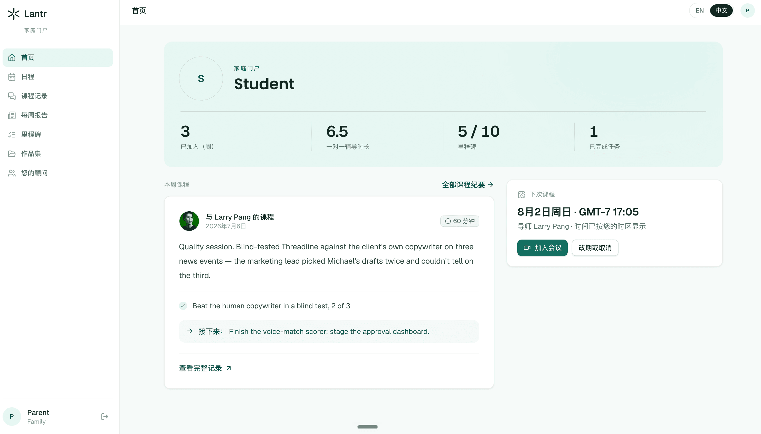The height and width of the screenshot is (434, 761).
Task: Click the 家庭门户 label above Student
Action: (246, 68)
